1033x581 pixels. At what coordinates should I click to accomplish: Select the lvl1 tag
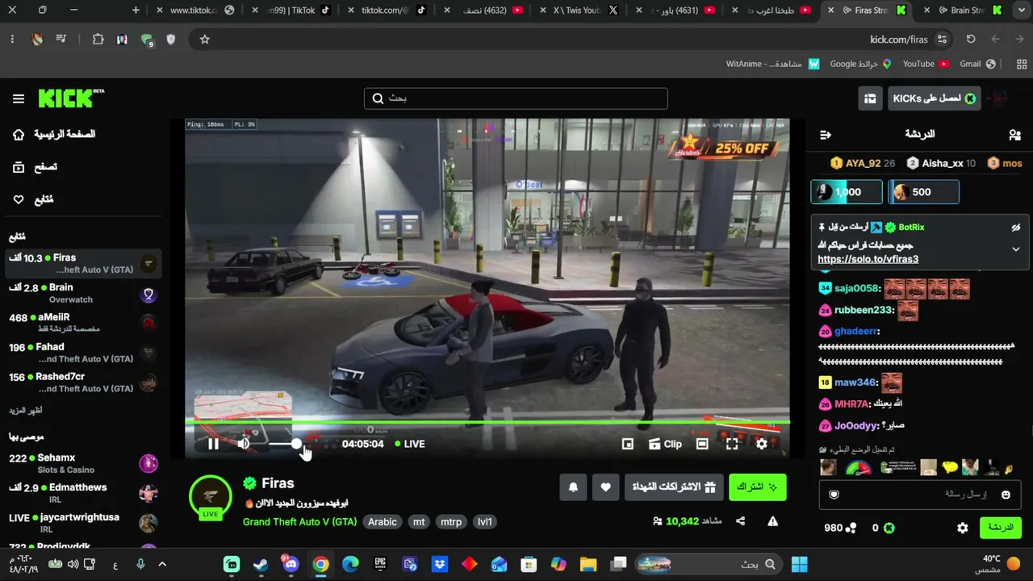pos(485,522)
